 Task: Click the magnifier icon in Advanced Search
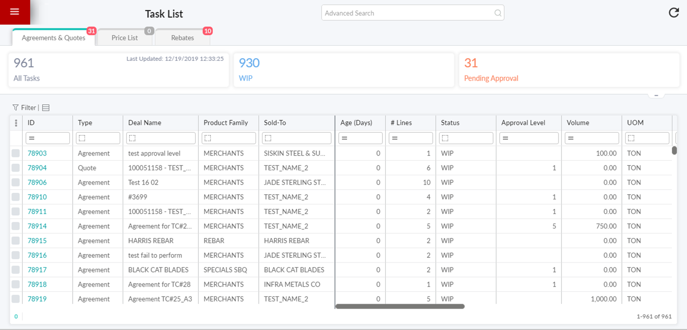(498, 13)
